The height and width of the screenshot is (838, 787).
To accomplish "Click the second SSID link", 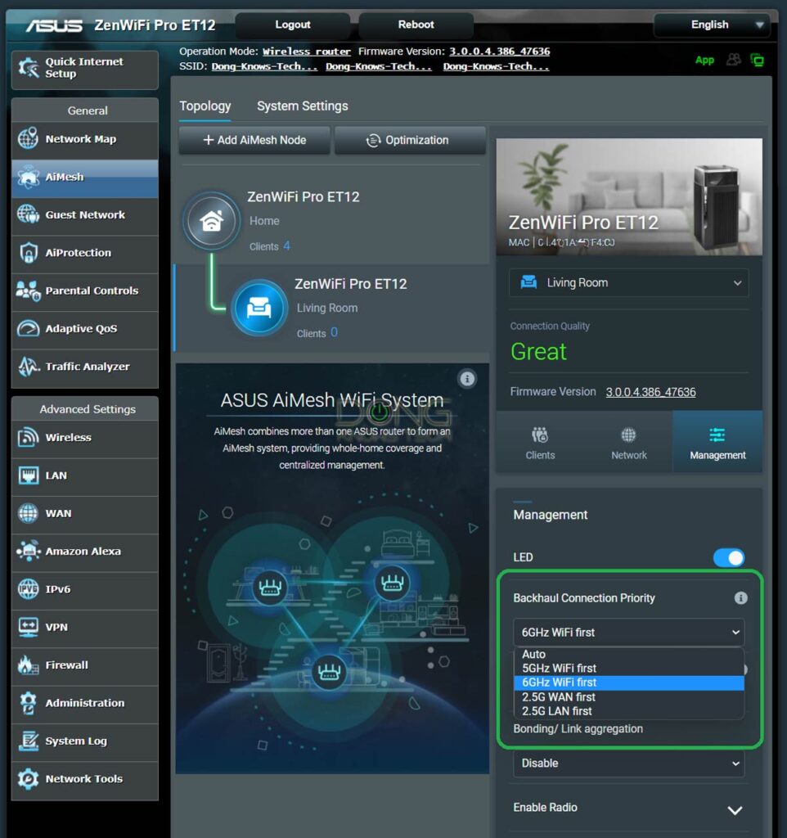I will point(379,66).
